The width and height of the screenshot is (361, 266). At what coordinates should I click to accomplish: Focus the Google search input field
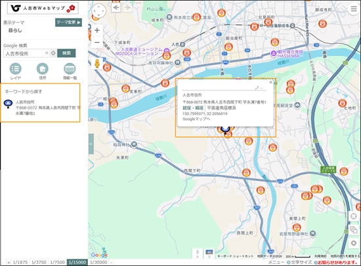click(x=24, y=53)
